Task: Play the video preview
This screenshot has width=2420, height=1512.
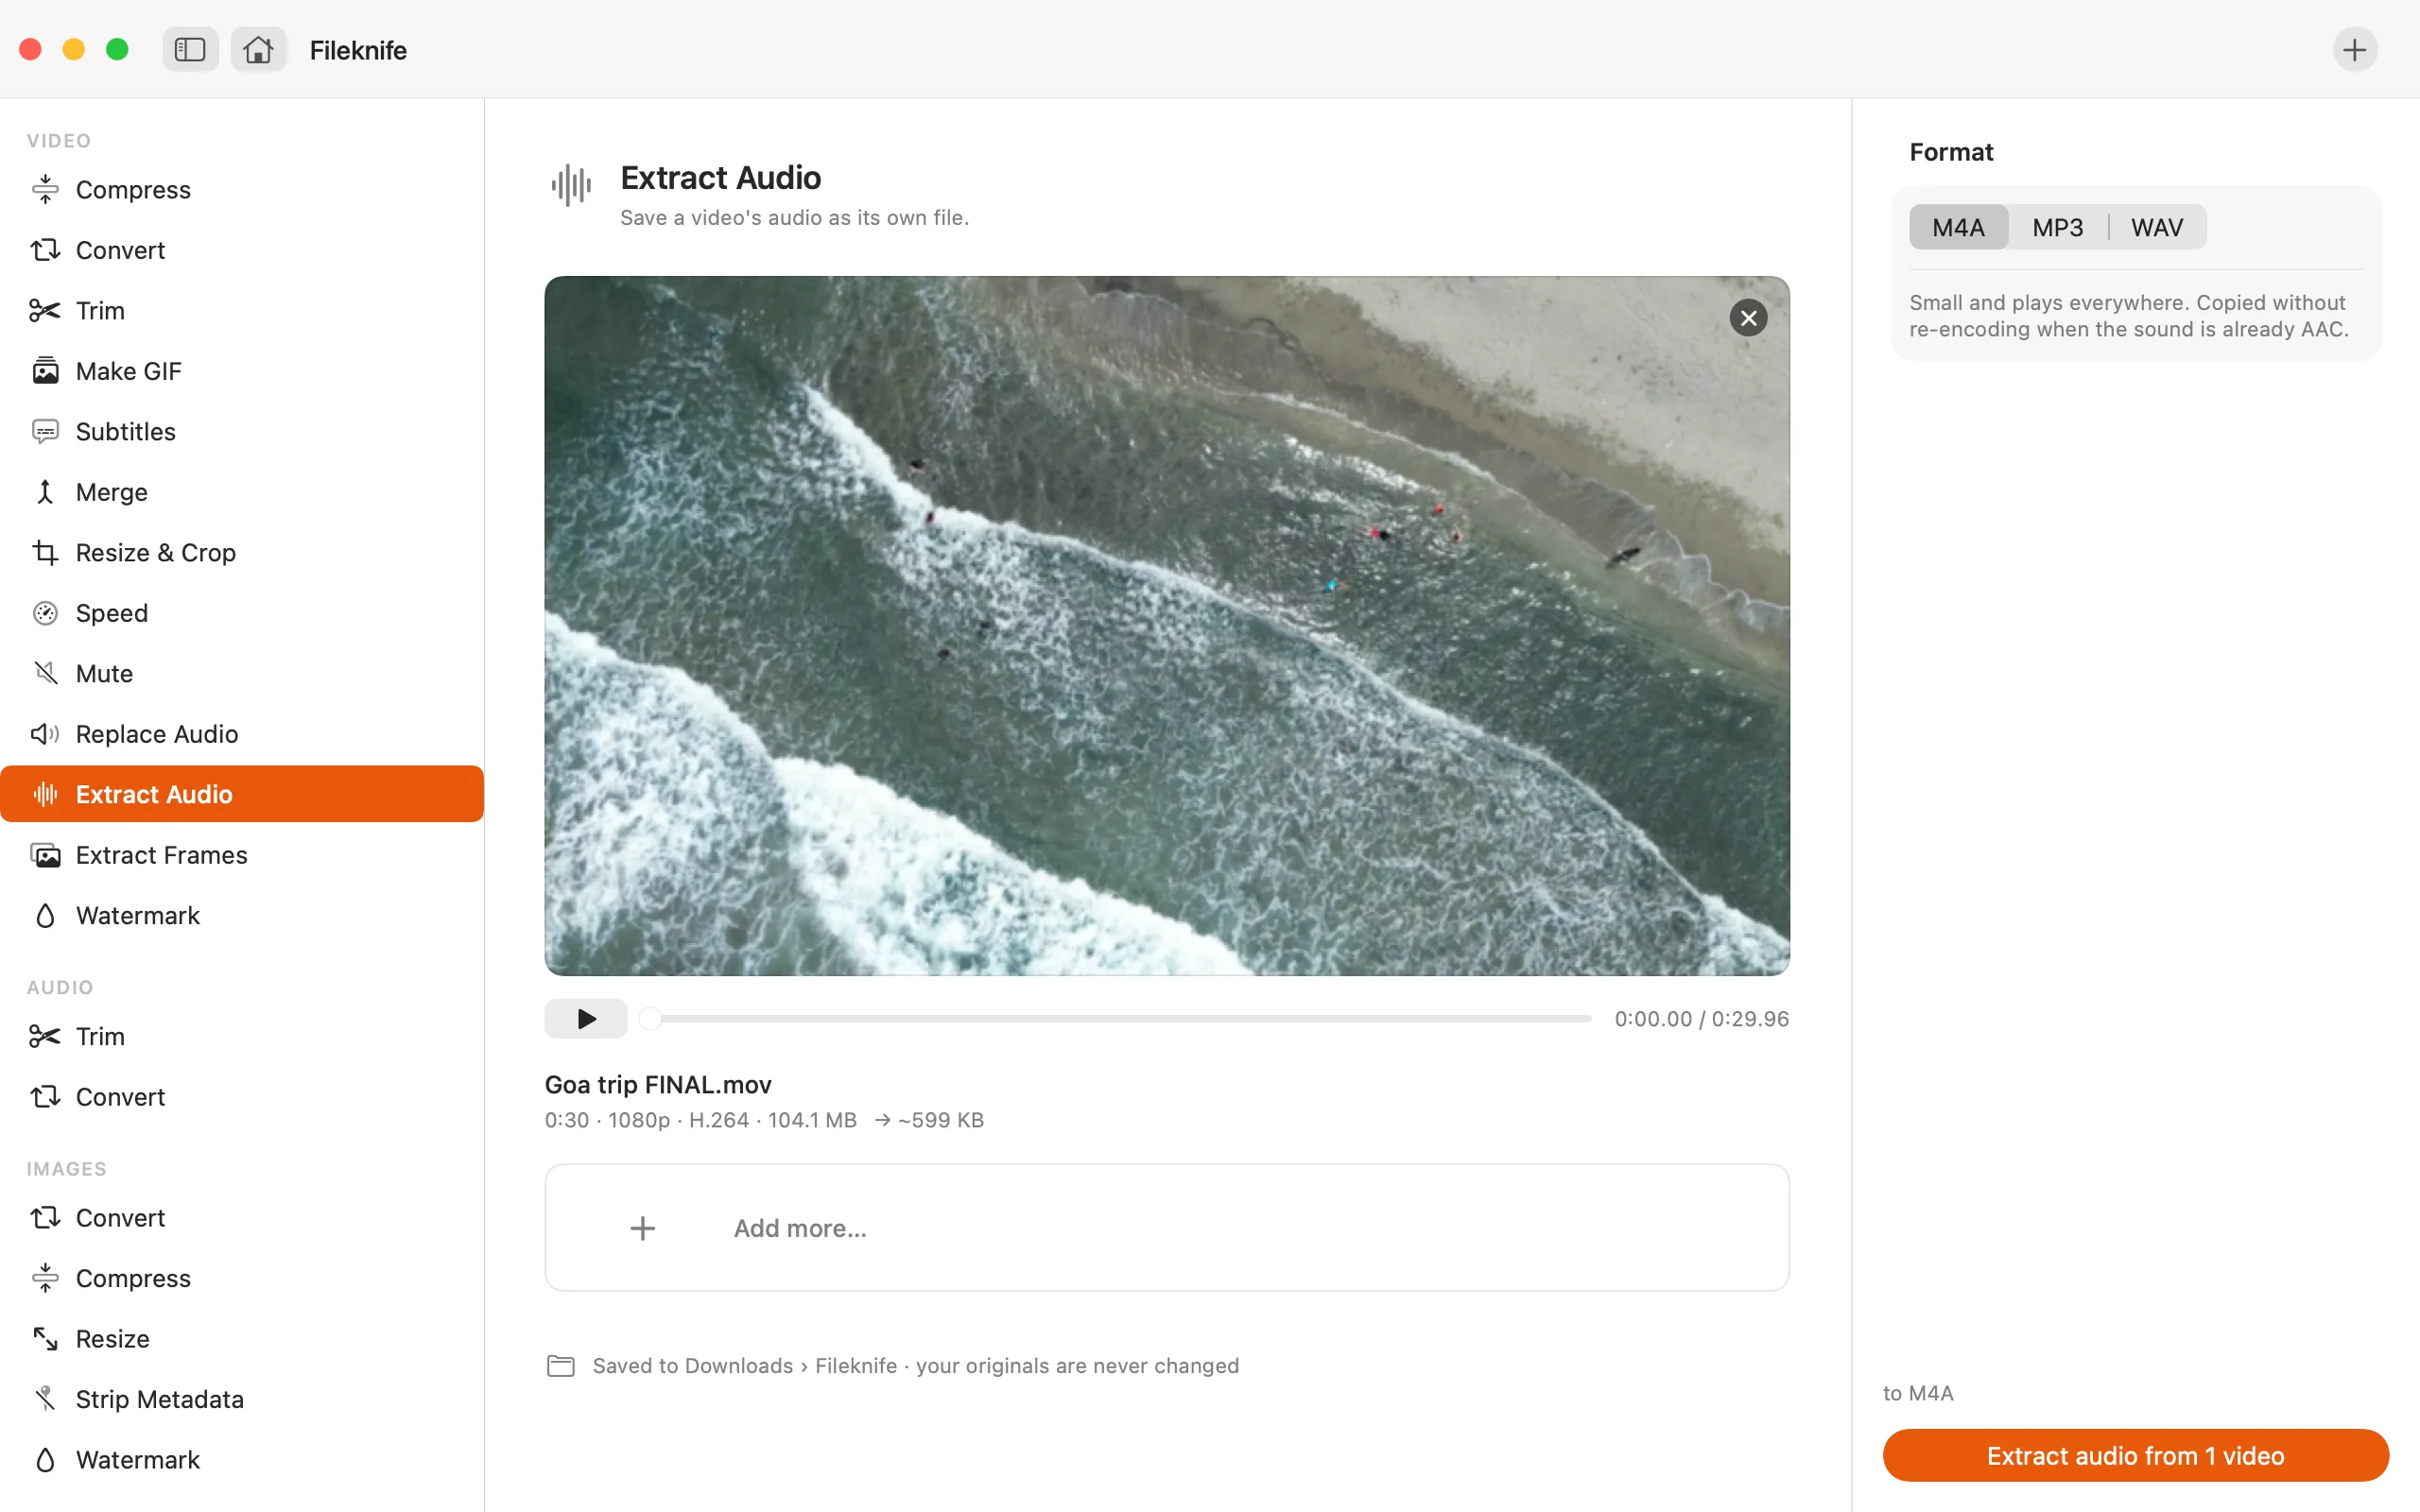Action: (x=586, y=1018)
